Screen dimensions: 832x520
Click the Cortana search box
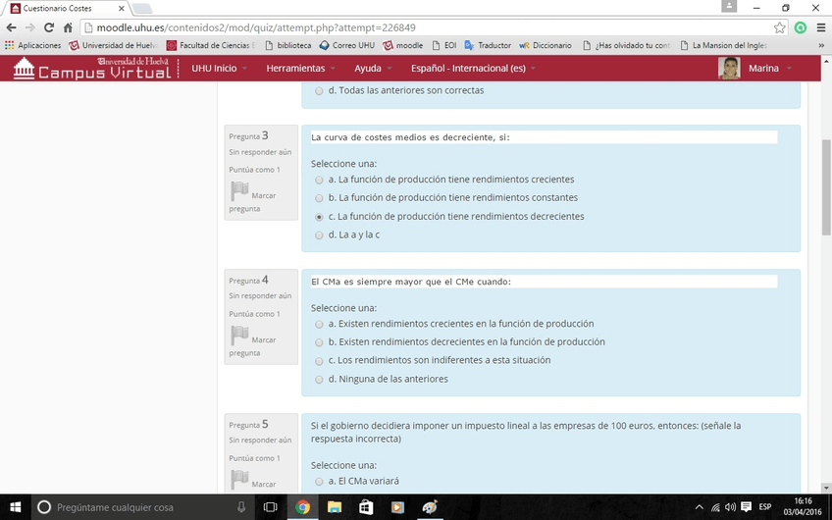click(142, 507)
